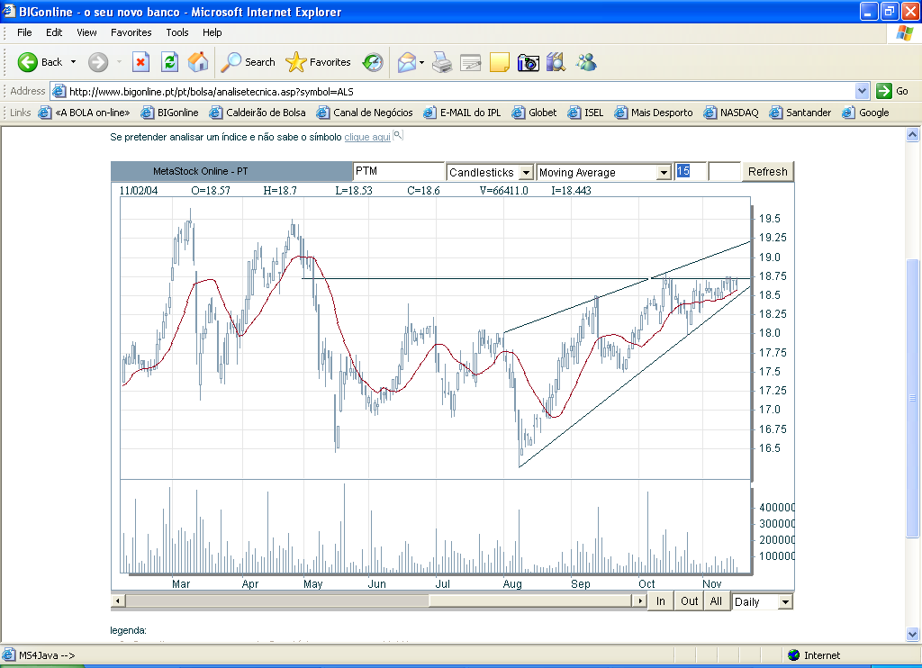
Task: Open the History toolbar icon
Action: click(373, 62)
